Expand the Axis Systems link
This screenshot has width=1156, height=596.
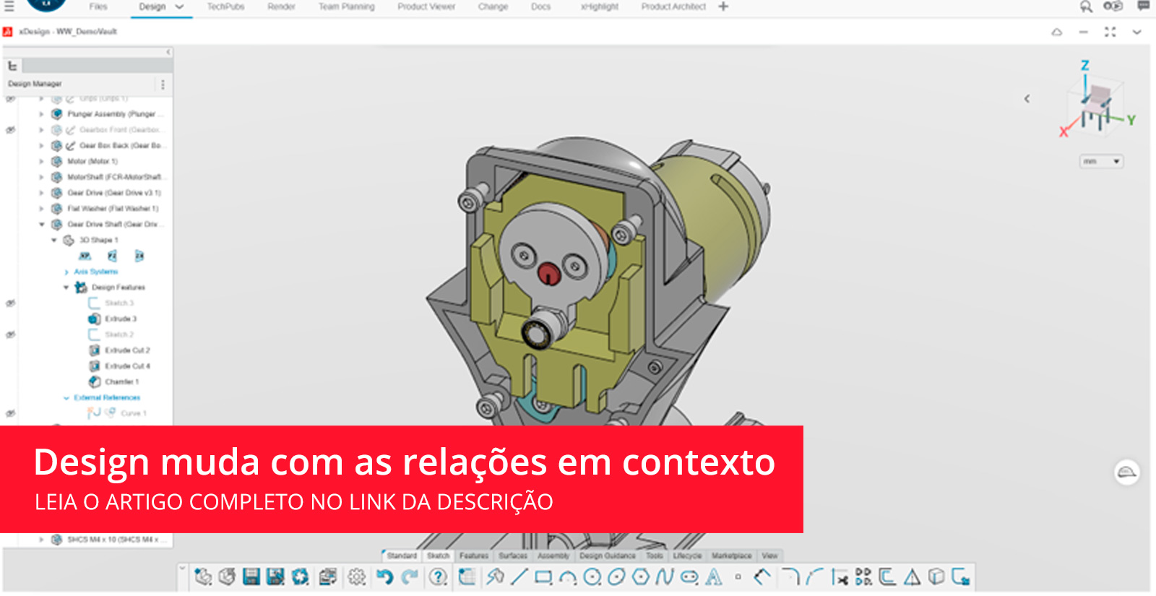tap(95, 272)
